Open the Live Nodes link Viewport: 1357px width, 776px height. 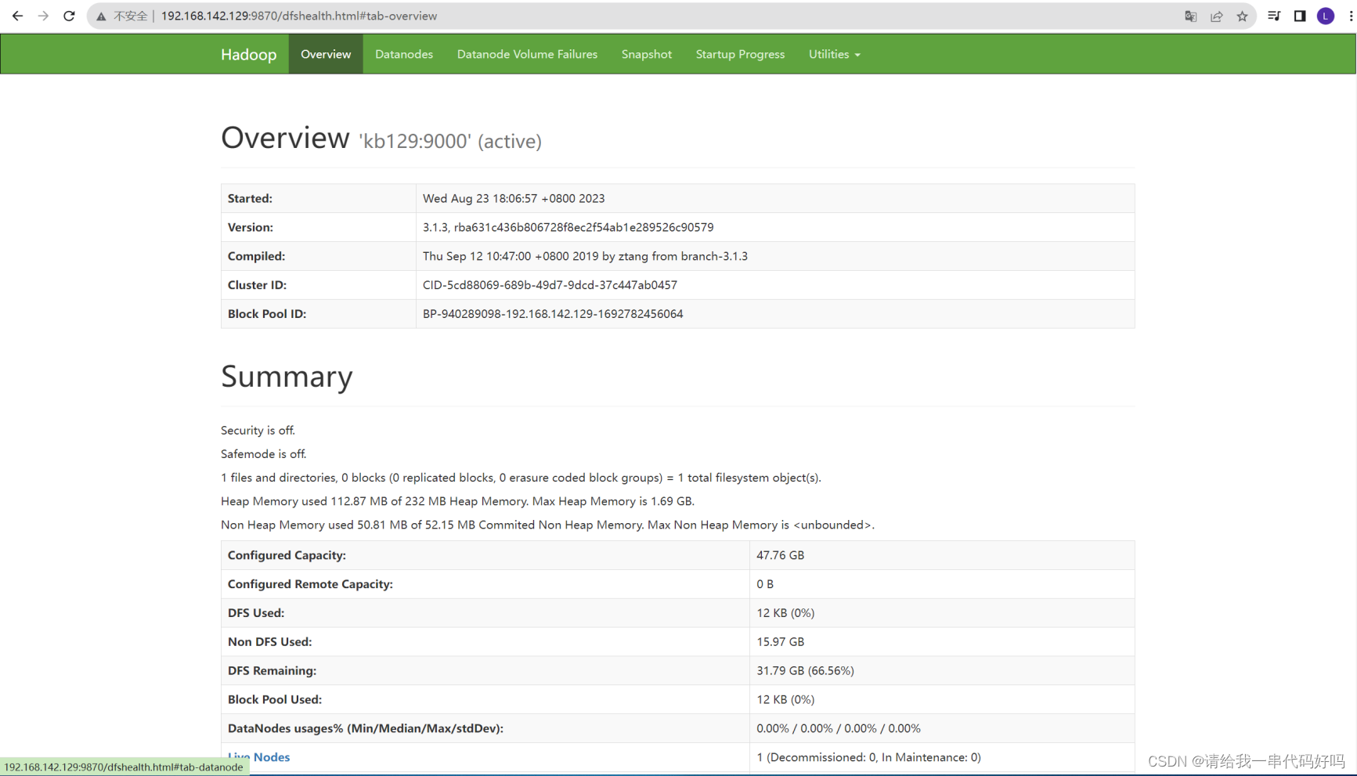click(x=258, y=757)
